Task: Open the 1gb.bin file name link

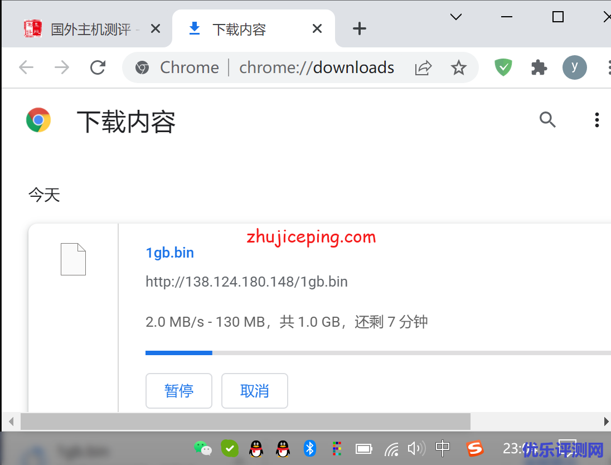Action: pyautogui.click(x=170, y=253)
